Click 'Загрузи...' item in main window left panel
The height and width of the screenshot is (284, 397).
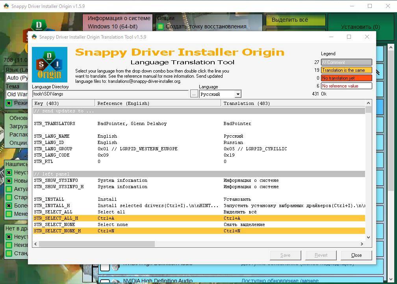pos(19,126)
